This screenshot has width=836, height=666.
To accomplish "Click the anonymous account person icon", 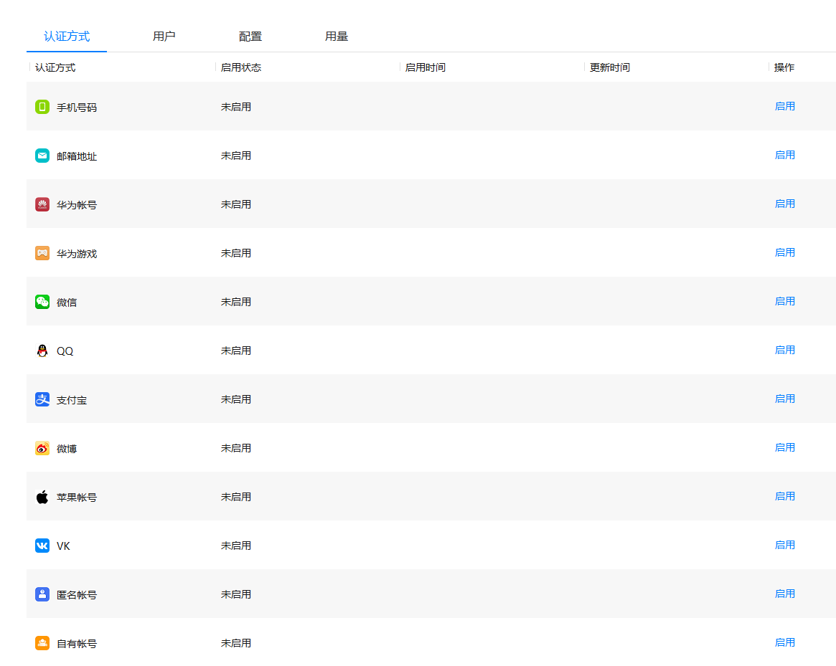I will click(x=42, y=594).
